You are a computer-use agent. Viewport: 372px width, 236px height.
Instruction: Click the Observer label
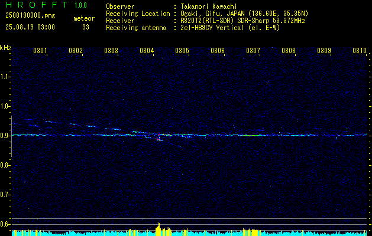(120, 6)
